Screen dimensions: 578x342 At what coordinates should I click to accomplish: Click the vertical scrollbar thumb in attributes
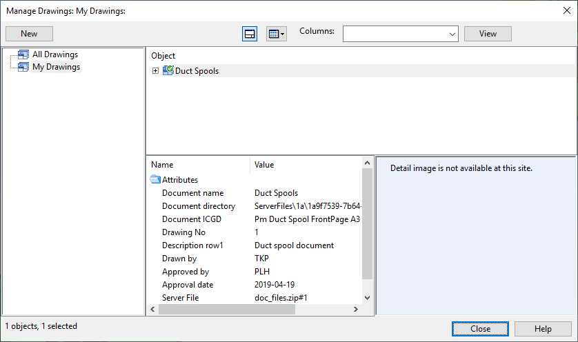pyautogui.click(x=367, y=223)
